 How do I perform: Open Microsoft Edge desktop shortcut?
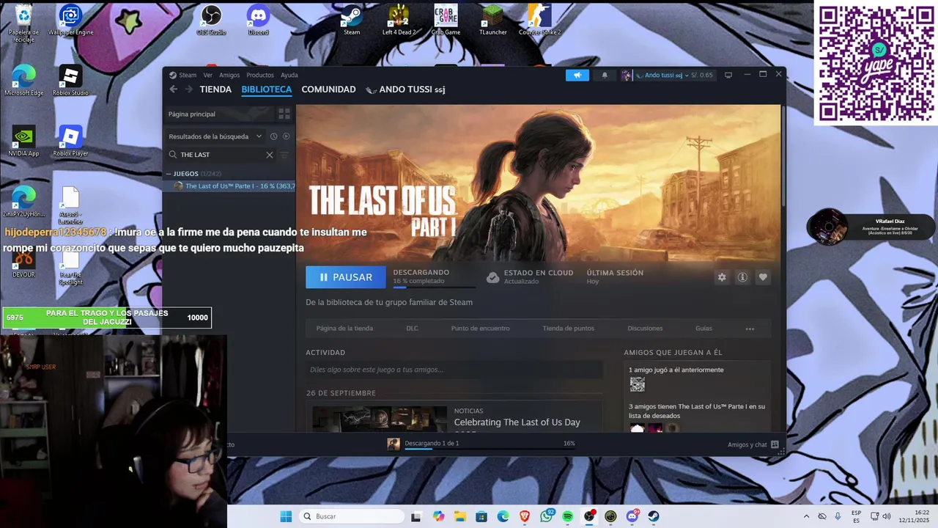(23, 81)
